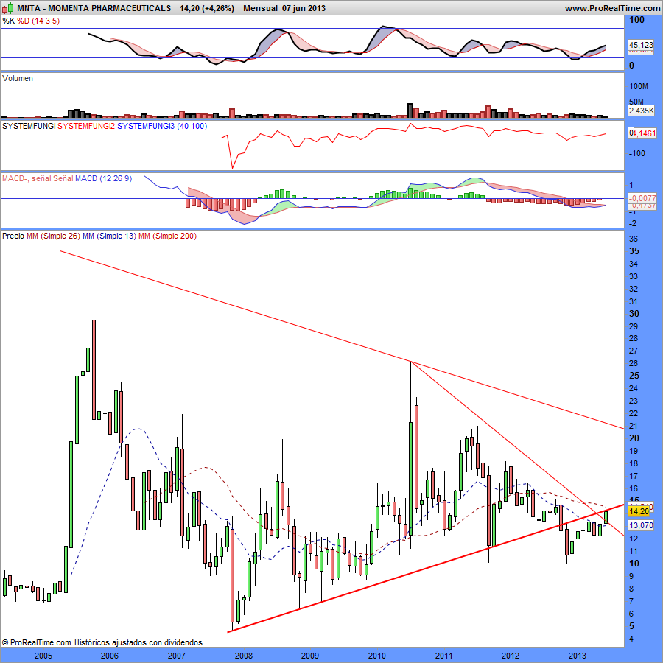Click the 13,070 moving average price tag
This screenshot has width=663, height=663.
point(641,525)
